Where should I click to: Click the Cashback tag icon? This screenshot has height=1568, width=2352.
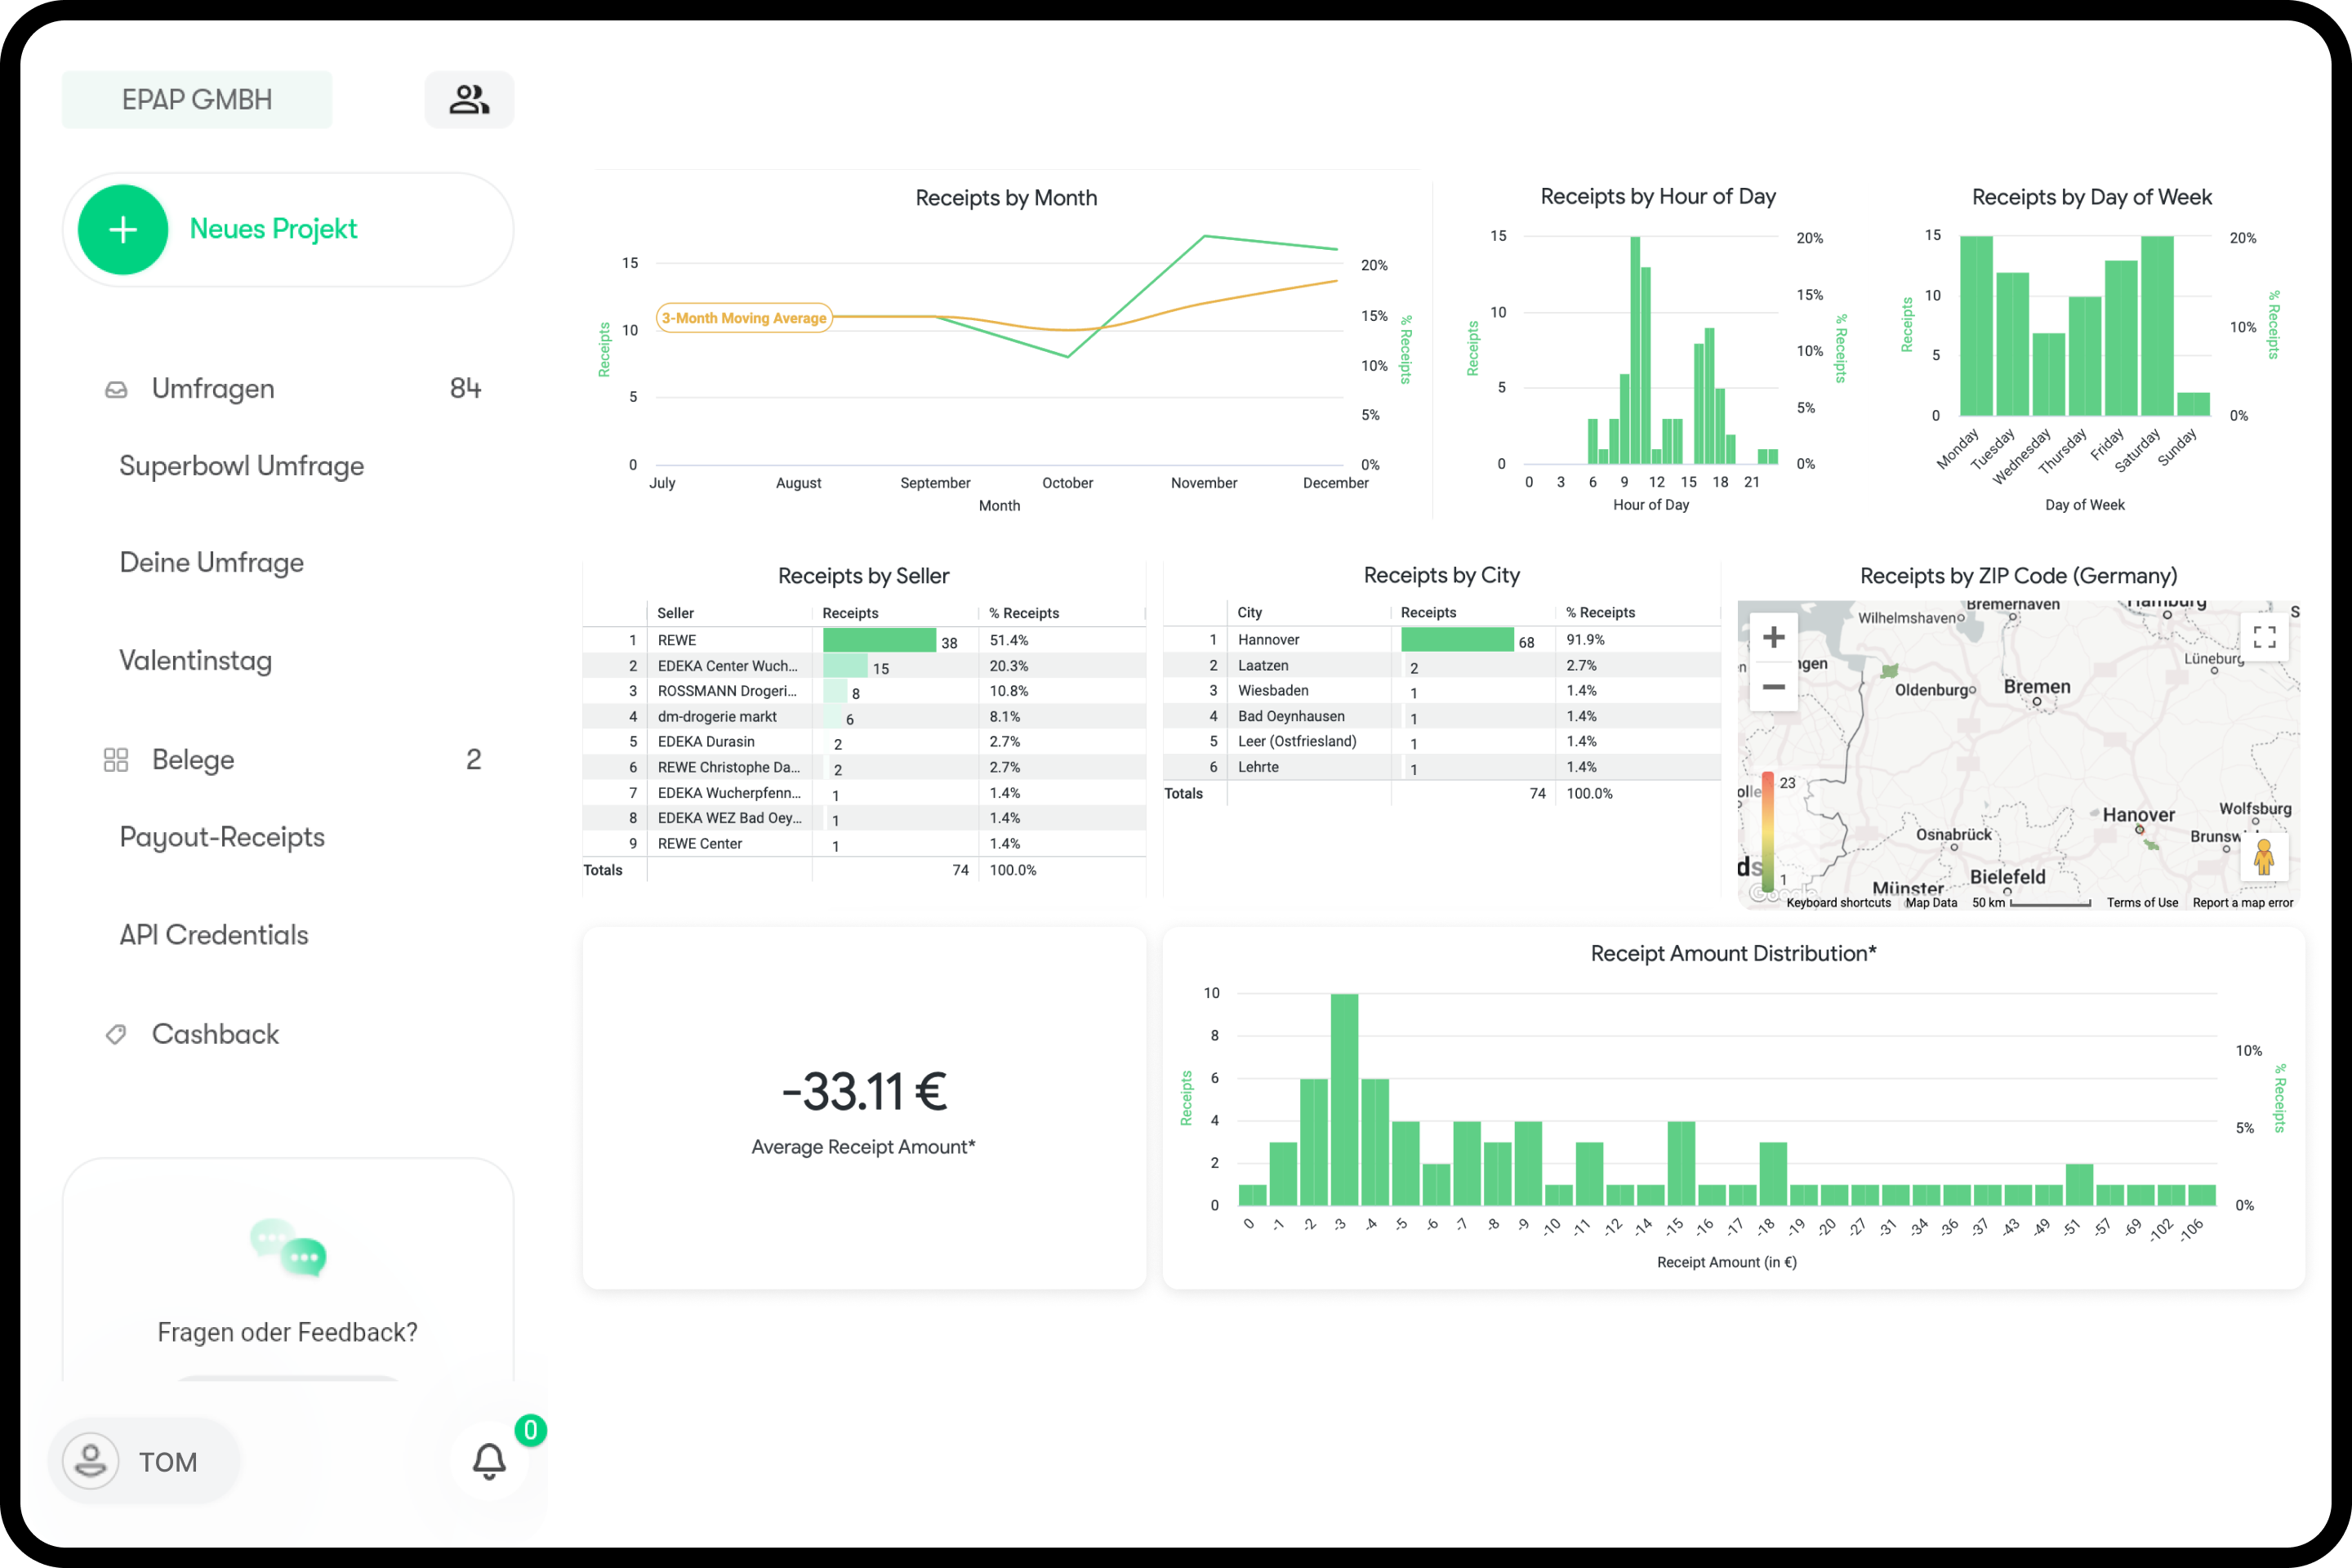point(116,1034)
